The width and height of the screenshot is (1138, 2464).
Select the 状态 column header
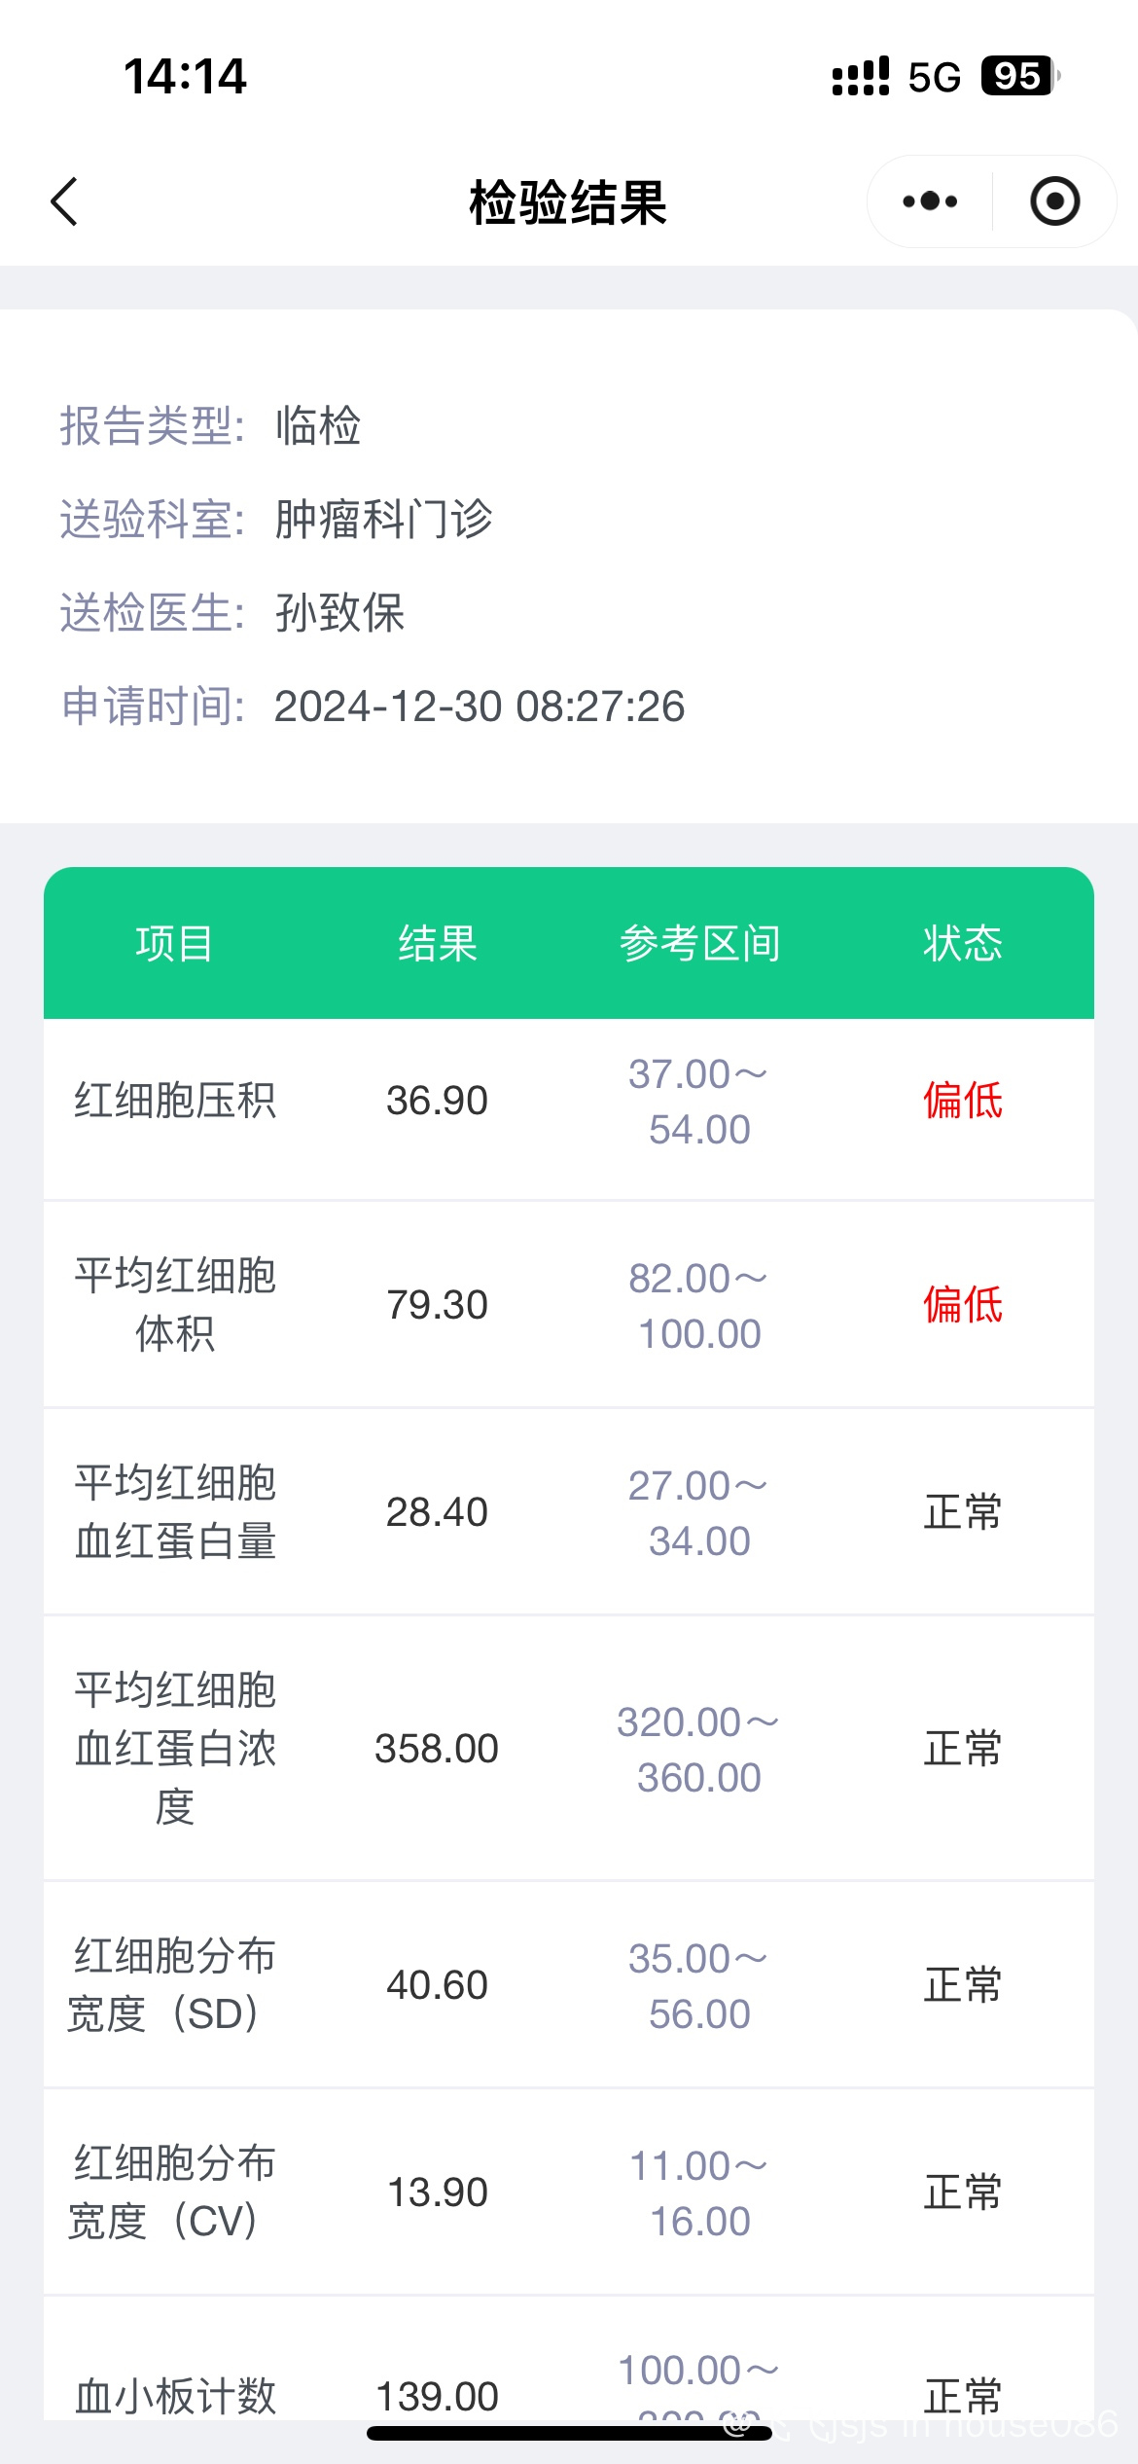962,943
